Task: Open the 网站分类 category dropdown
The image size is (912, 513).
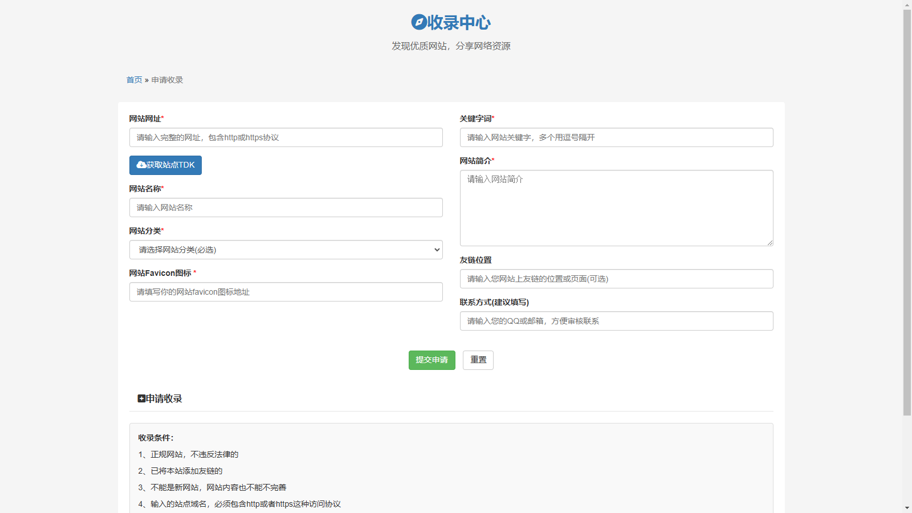Action: [x=286, y=250]
